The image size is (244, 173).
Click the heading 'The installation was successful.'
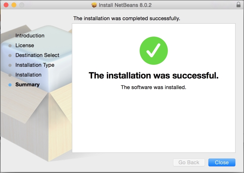[154, 76]
